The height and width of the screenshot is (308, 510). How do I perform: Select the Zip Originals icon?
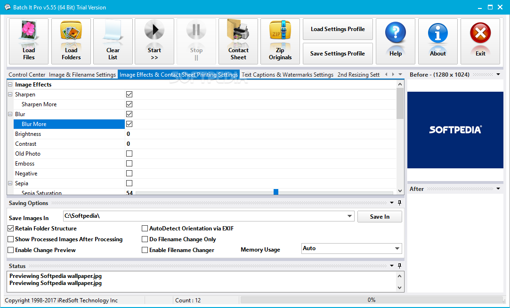pyautogui.click(x=280, y=41)
